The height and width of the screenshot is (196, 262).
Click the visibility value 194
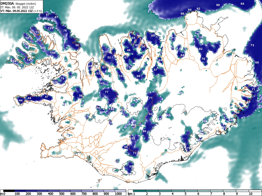point(14,61)
